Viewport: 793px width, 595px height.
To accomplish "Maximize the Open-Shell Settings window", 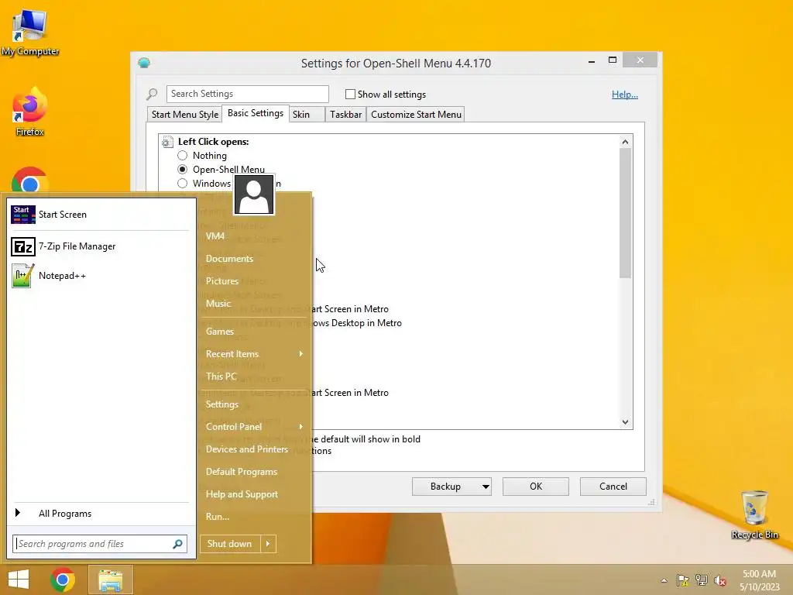I will pyautogui.click(x=613, y=60).
